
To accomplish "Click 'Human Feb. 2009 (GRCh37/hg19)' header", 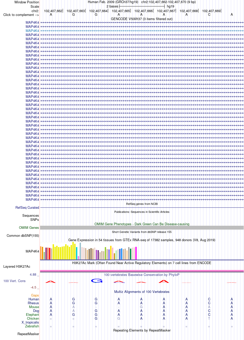I will [x=113, y=2].
